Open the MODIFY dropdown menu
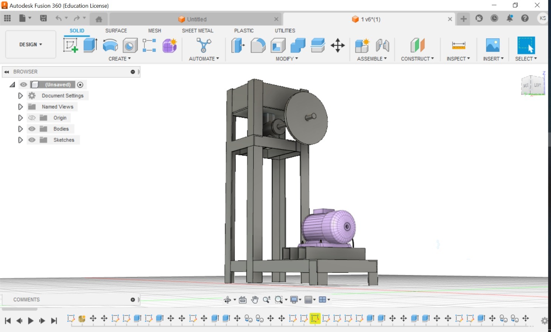The image size is (551, 332). pyautogui.click(x=287, y=59)
